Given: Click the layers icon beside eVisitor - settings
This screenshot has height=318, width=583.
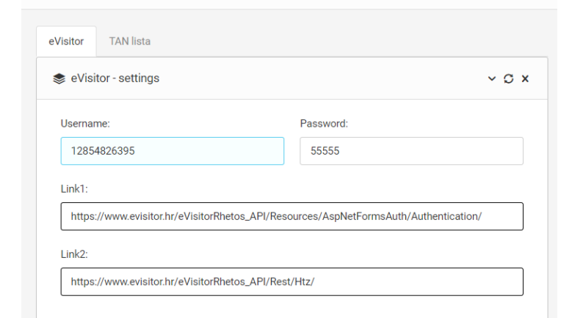Looking at the screenshot, I should [59, 78].
